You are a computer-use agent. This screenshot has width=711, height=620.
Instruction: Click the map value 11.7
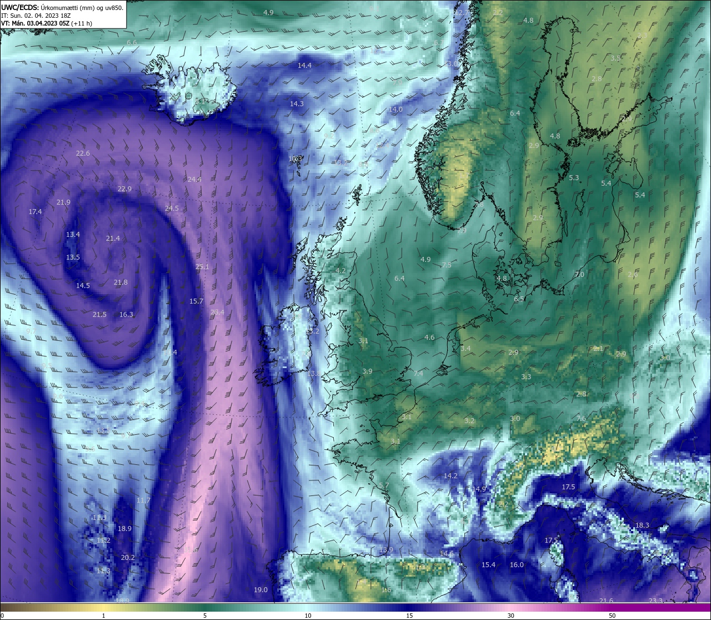[x=143, y=501]
